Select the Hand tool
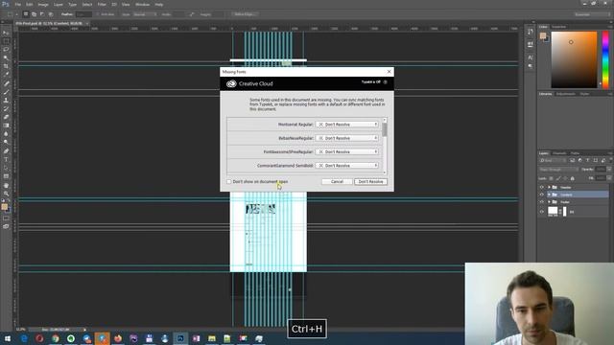This screenshot has height=345, width=614. click(x=6, y=185)
